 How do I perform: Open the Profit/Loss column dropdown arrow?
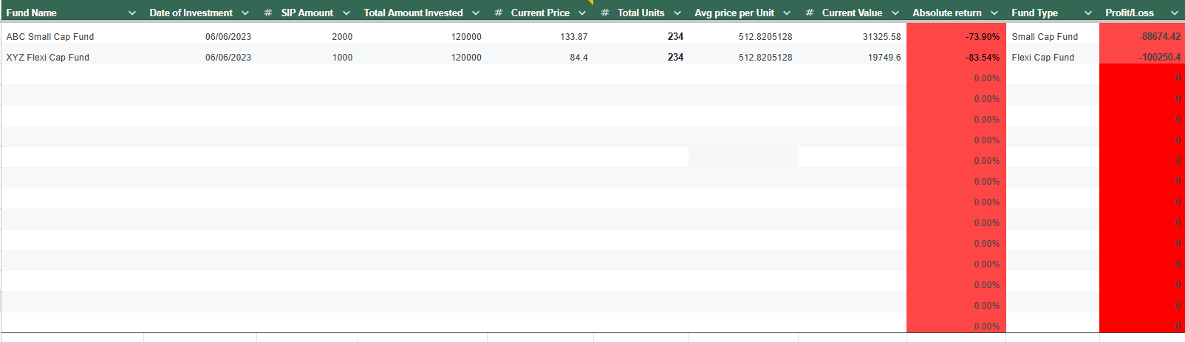[x=1175, y=13]
